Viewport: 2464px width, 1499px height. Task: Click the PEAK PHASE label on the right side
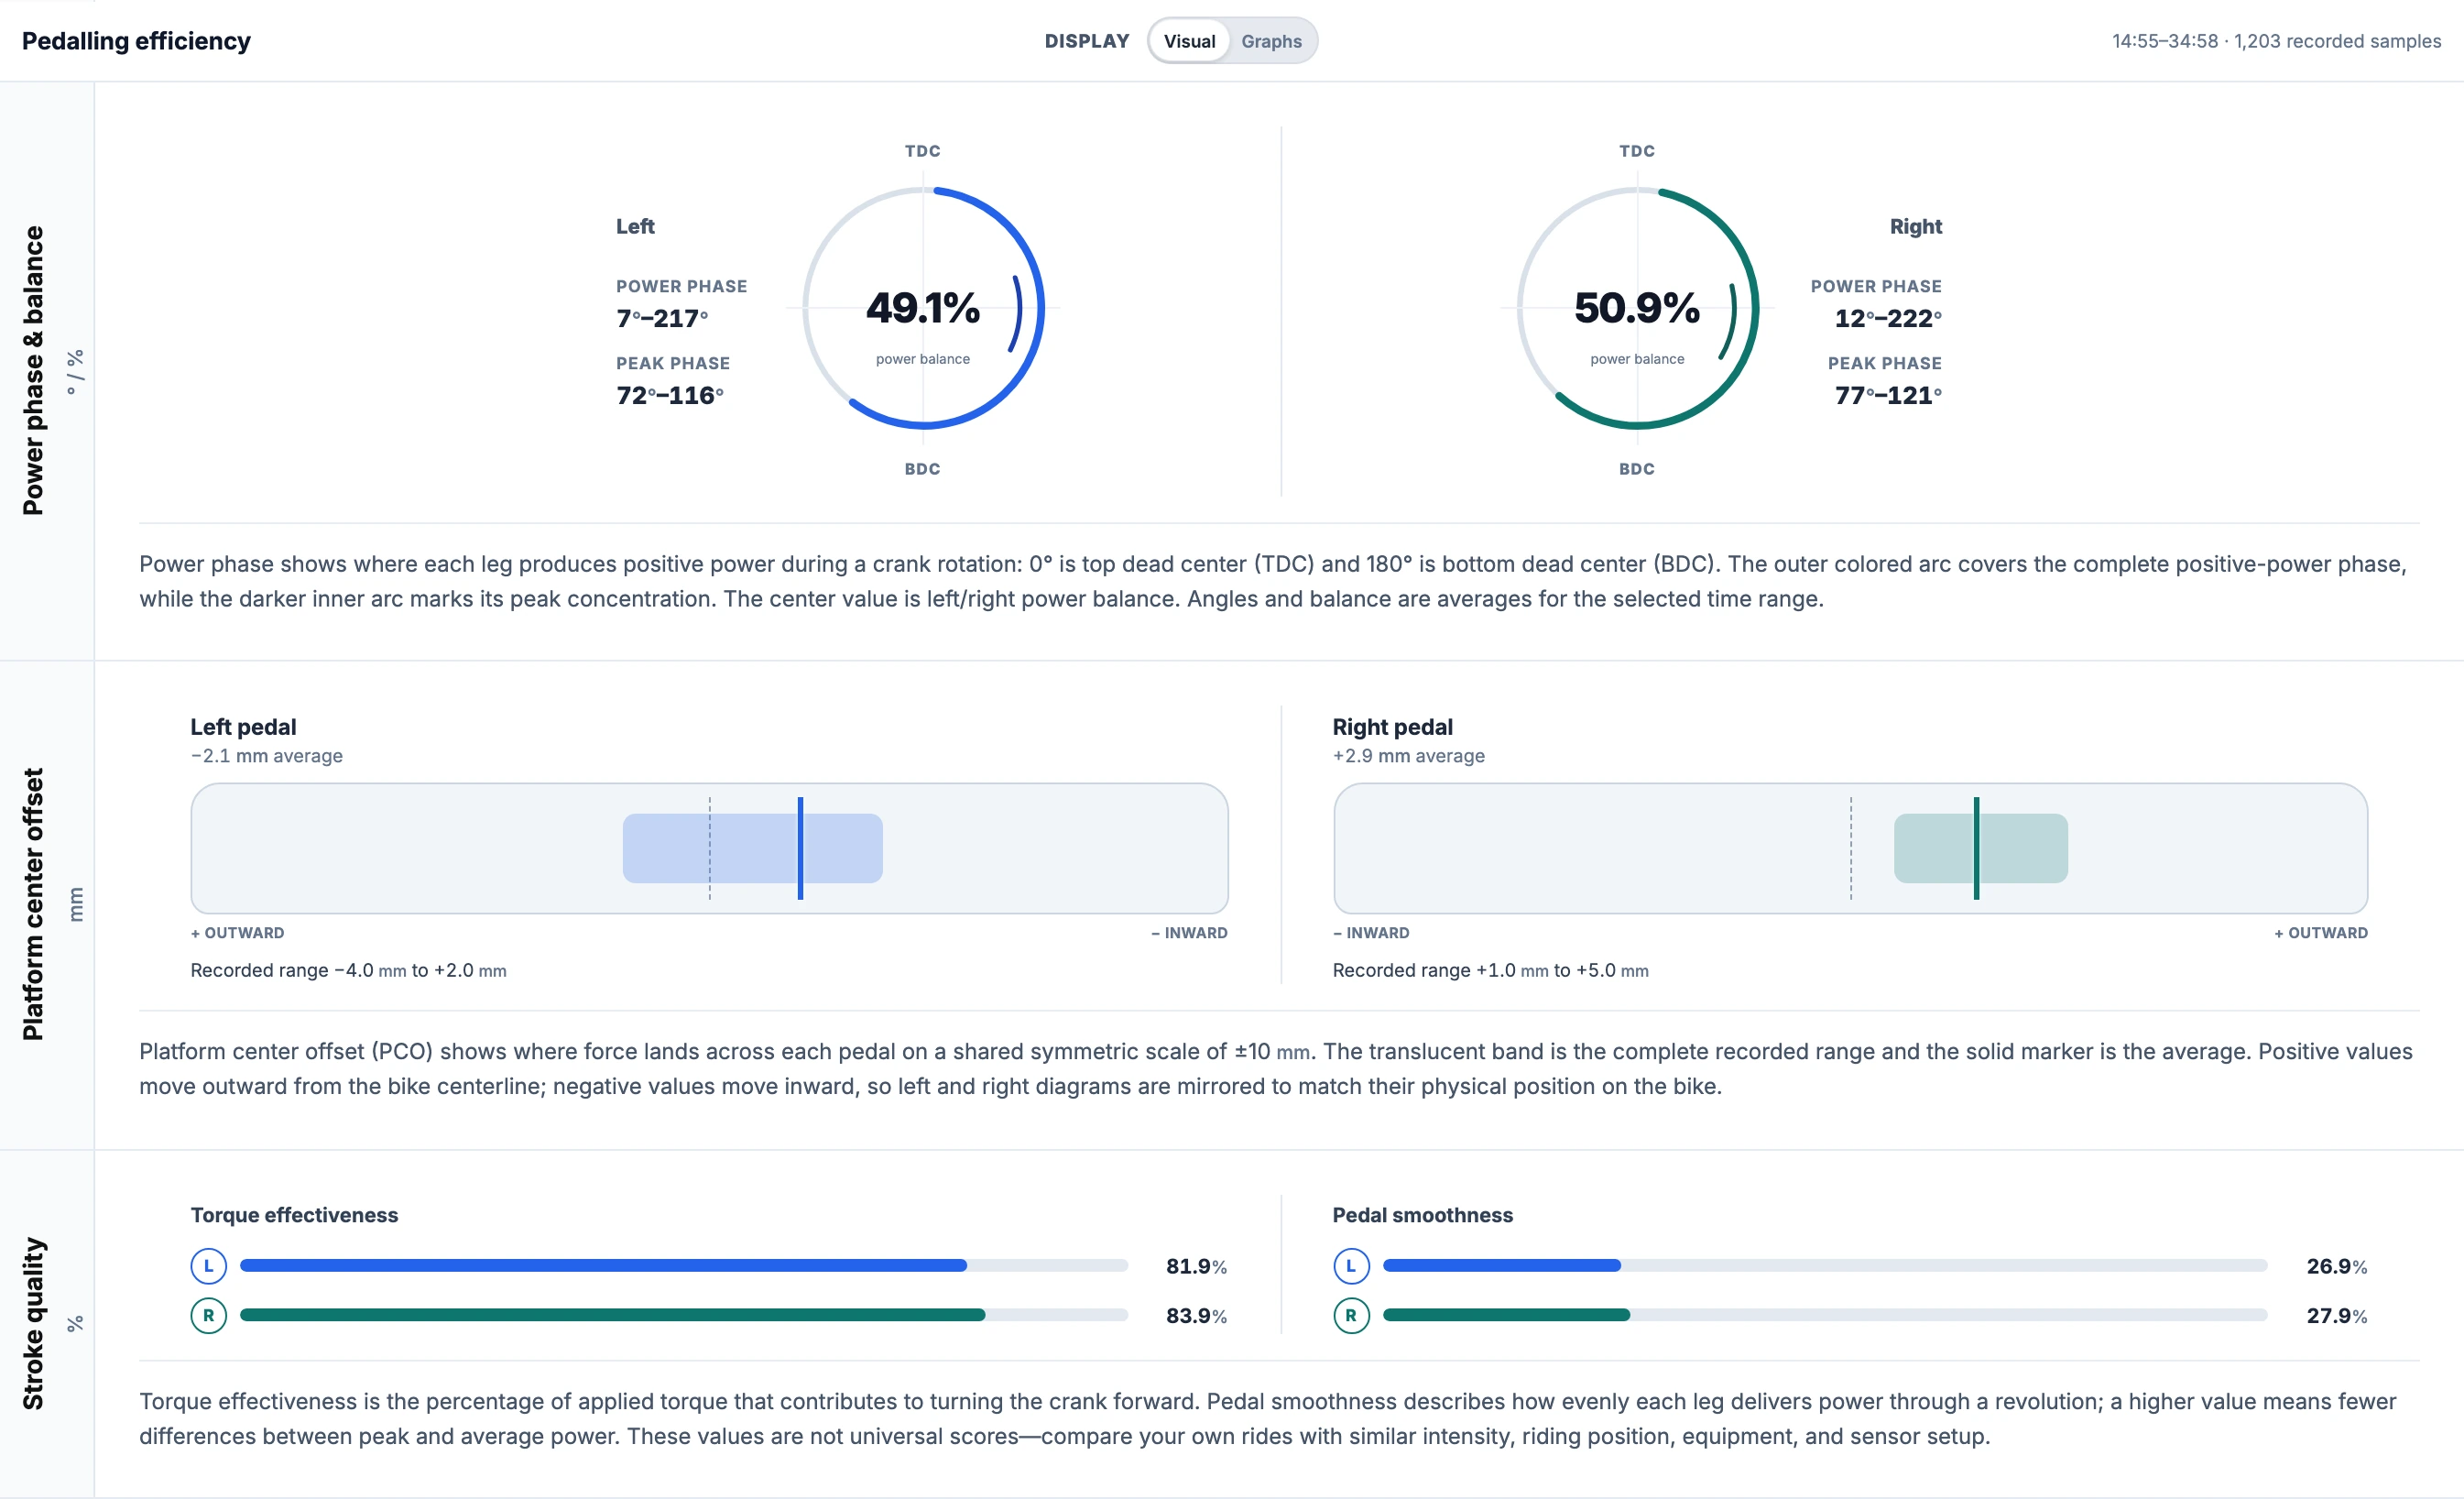pos(1885,363)
